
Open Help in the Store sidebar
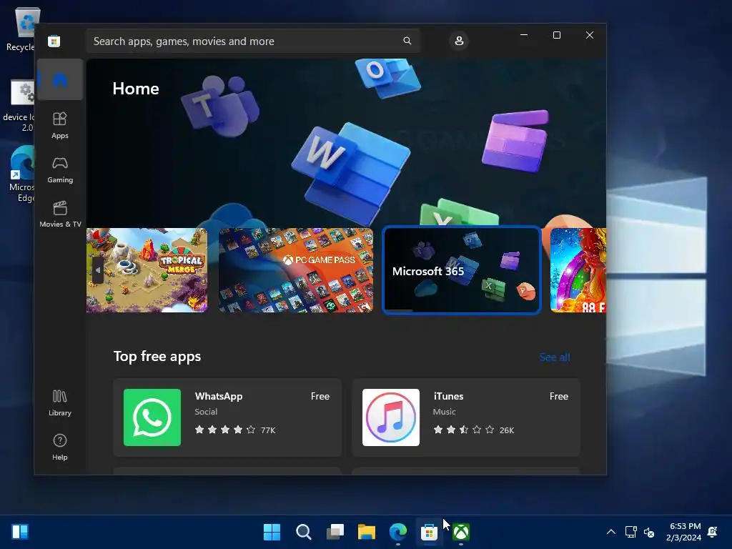[60, 447]
